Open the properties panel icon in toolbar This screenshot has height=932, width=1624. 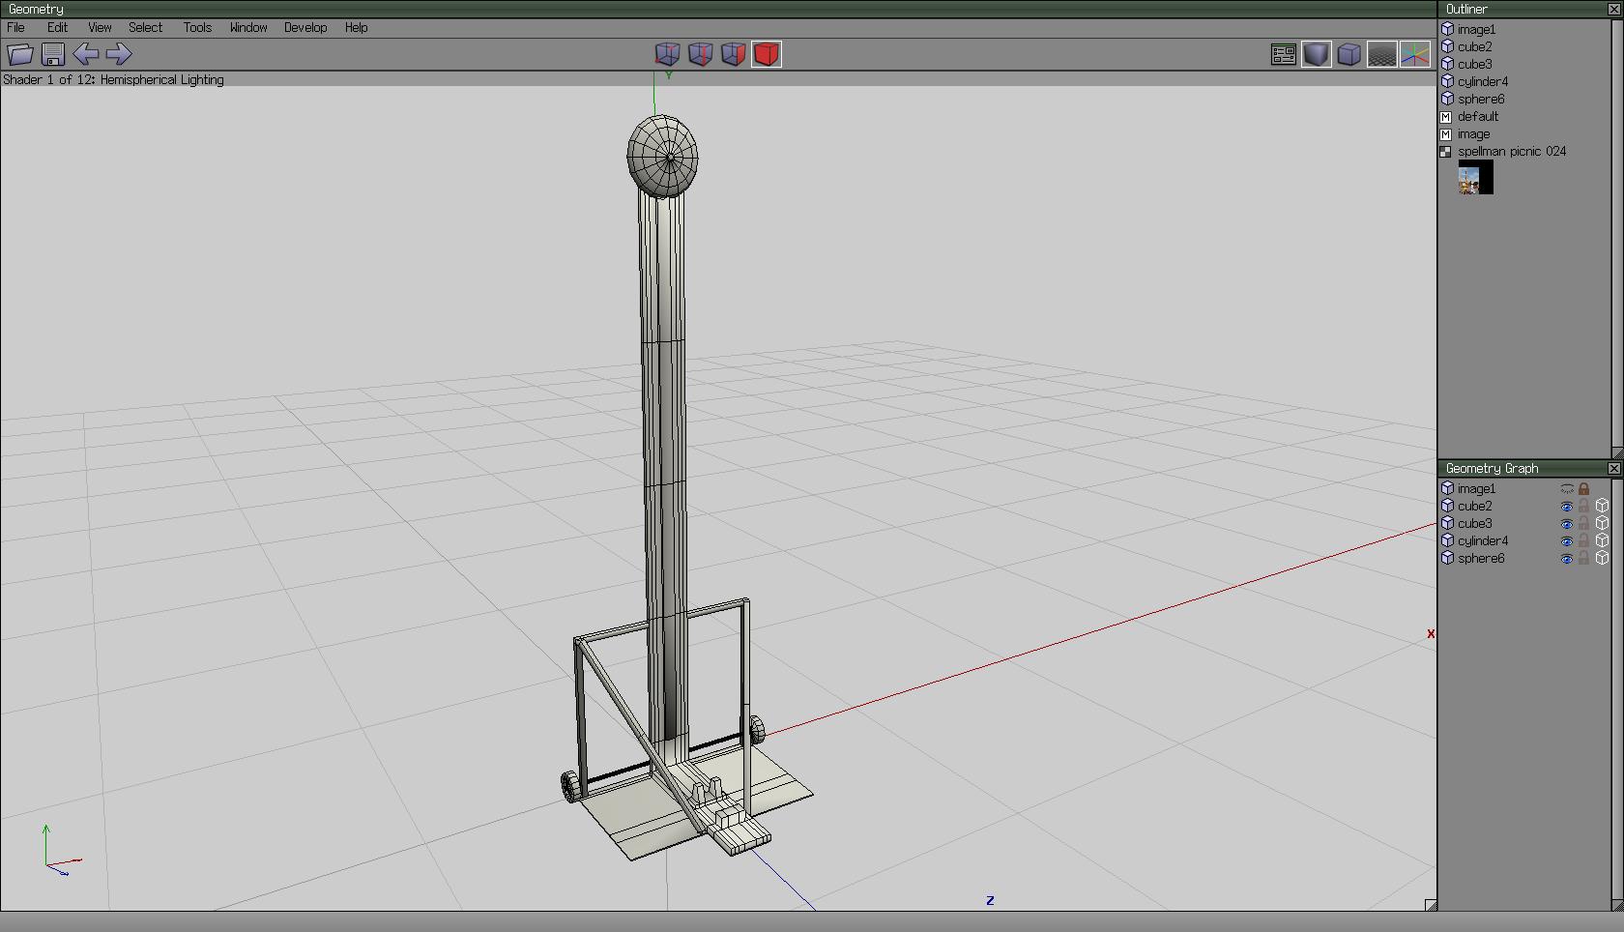click(x=1283, y=54)
